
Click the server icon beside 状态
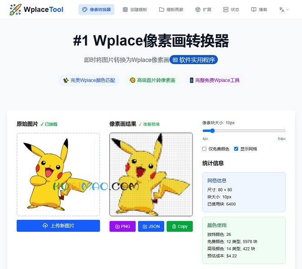[x=225, y=10]
